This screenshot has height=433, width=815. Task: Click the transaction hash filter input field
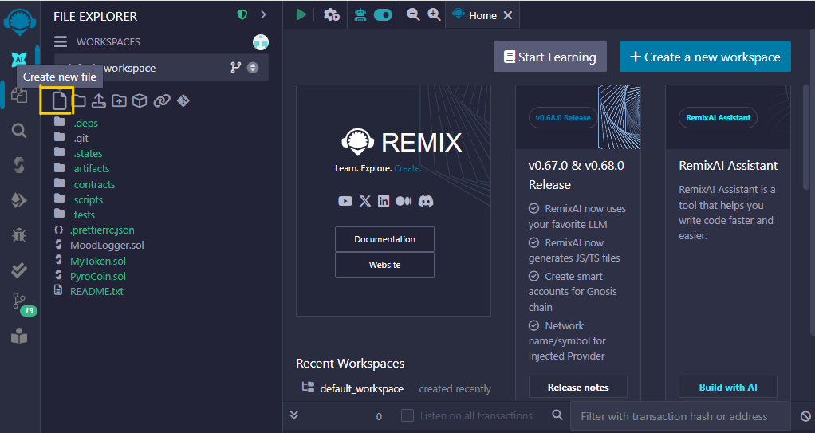[x=679, y=416]
